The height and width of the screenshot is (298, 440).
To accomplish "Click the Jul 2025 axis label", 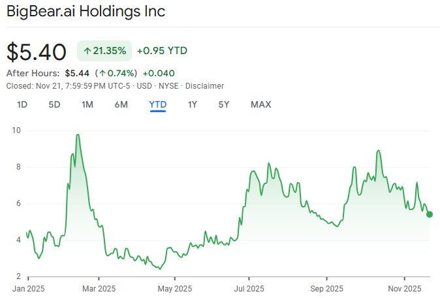I will pos(248,288).
